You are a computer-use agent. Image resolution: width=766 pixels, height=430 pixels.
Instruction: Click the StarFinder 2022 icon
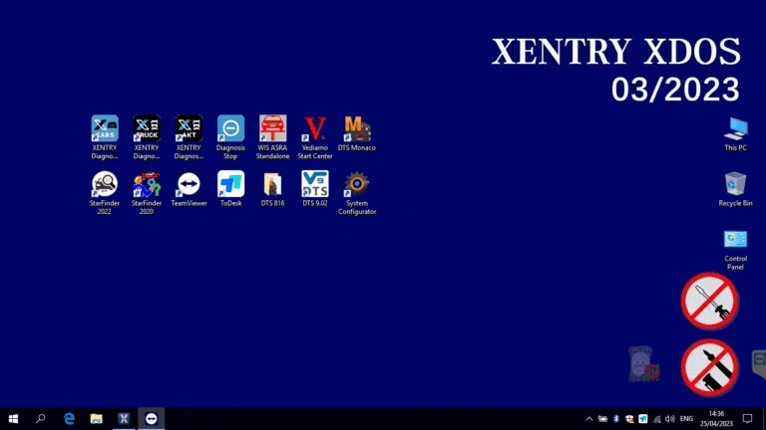105,185
